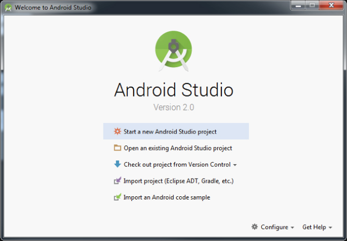Screen dimensions: 347x241
Task: Open the Configure dropdown menu
Action: (273, 227)
